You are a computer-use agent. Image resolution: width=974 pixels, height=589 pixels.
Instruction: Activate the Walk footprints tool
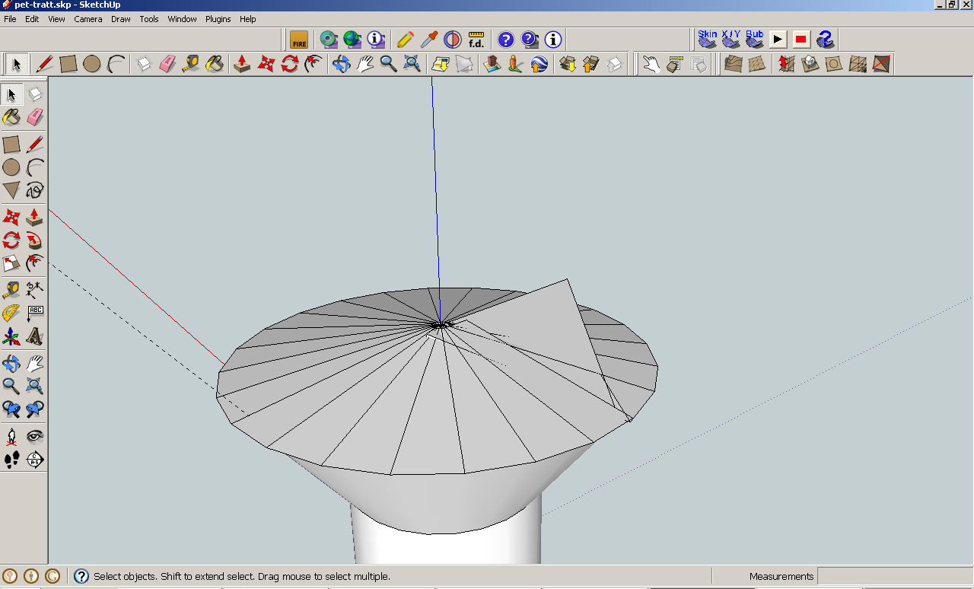[x=11, y=460]
